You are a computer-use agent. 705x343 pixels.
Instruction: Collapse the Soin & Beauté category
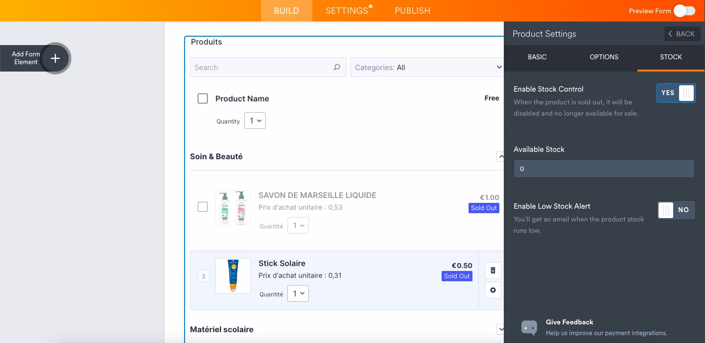pos(500,156)
